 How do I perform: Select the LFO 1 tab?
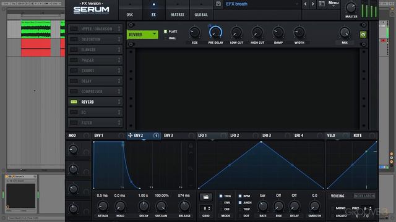click(x=202, y=136)
